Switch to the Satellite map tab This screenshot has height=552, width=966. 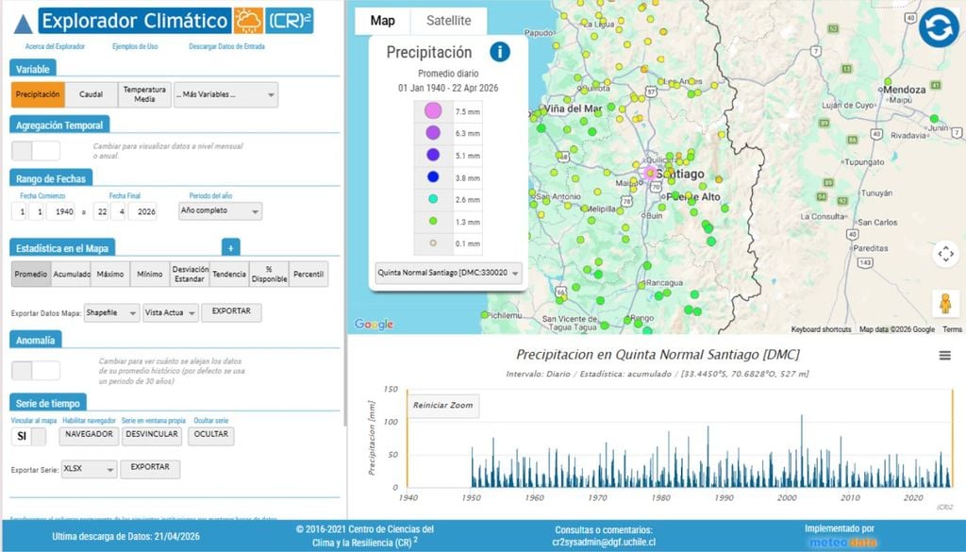[x=448, y=21]
